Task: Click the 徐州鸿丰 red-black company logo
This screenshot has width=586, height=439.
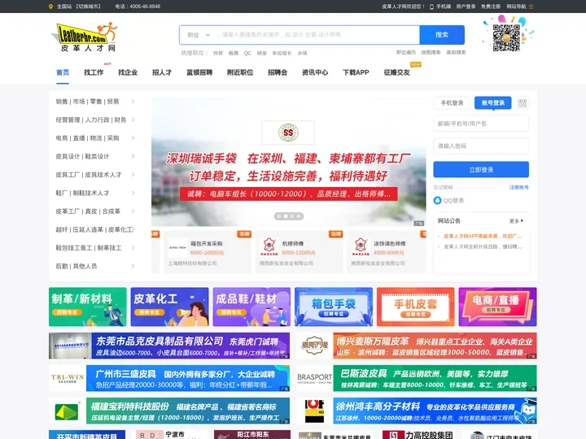Action: [314, 411]
